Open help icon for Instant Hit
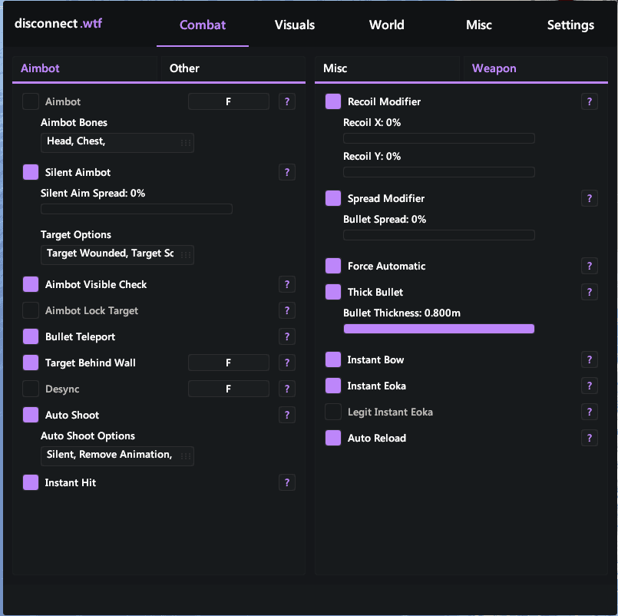This screenshot has width=618, height=616. (x=287, y=482)
